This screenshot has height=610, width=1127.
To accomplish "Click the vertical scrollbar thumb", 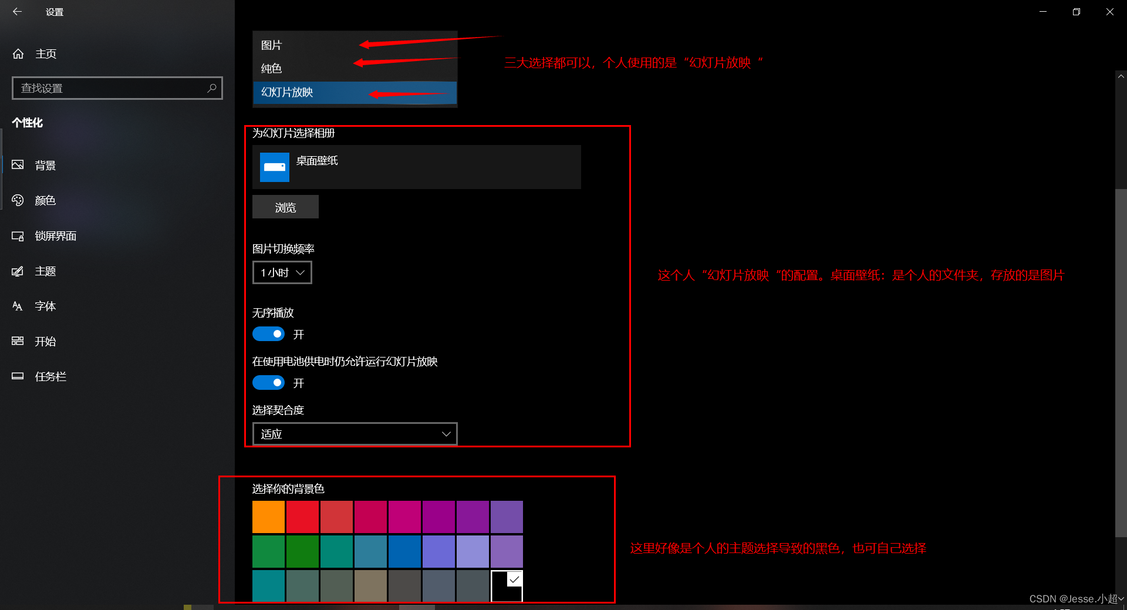I will pos(1121,362).
